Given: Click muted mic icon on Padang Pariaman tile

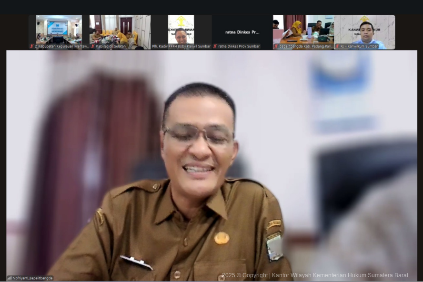Looking at the screenshot, I should coord(276,47).
